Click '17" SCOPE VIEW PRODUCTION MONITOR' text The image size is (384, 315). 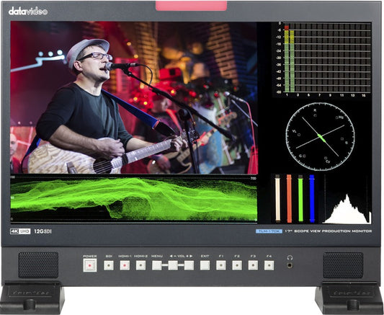click(x=328, y=231)
